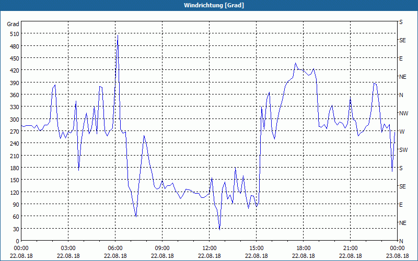The height and width of the screenshot is (261, 418).
Task: Click the 60 y-axis label
Action: coord(16,217)
